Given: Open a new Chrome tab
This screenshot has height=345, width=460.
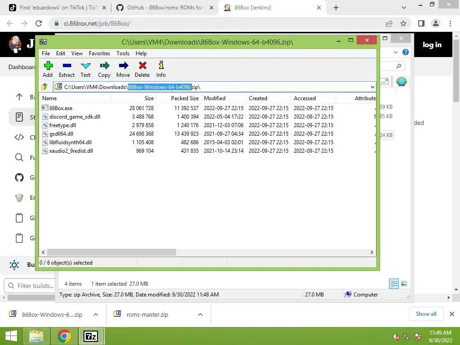Looking at the screenshot, I should [336, 8].
